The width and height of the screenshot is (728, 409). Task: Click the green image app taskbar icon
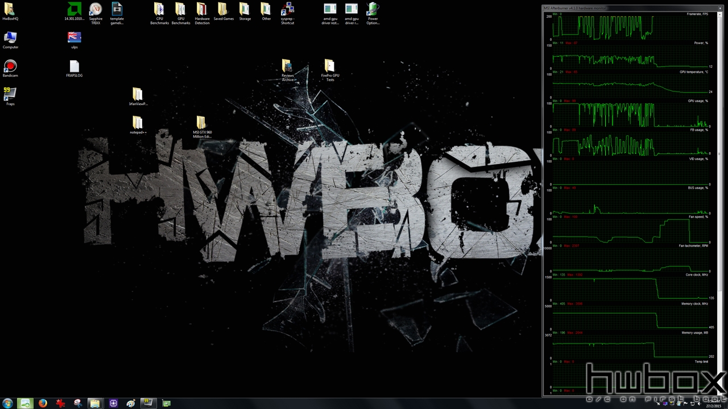(x=25, y=403)
